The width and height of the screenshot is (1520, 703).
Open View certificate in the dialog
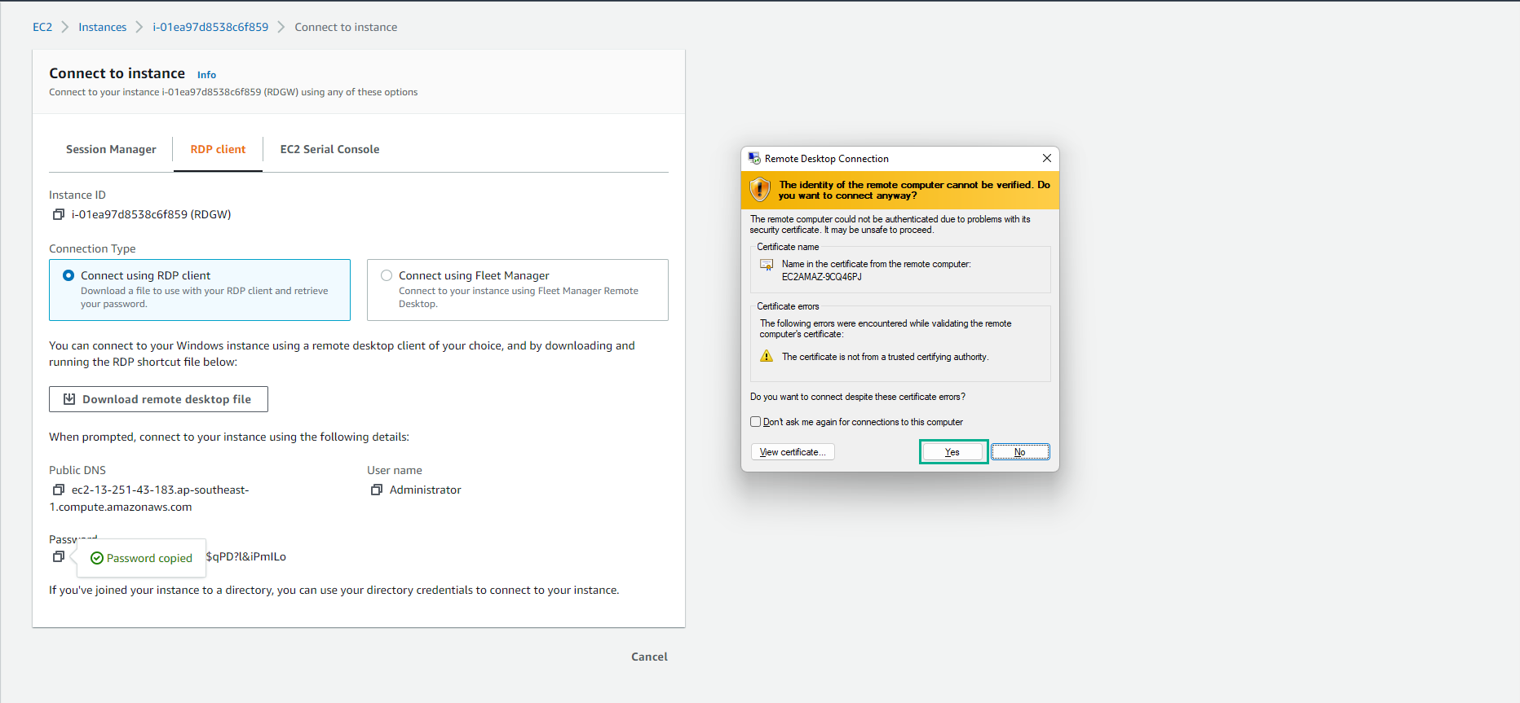click(x=793, y=452)
